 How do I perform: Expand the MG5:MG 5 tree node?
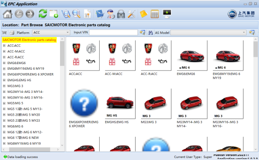tap(4, 103)
